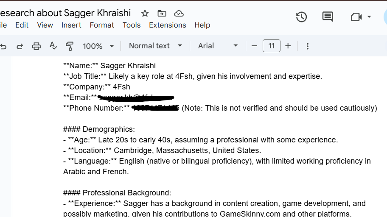387x217 pixels.
Task: Open more toolbar options (three dots)
Action: pos(308,46)
